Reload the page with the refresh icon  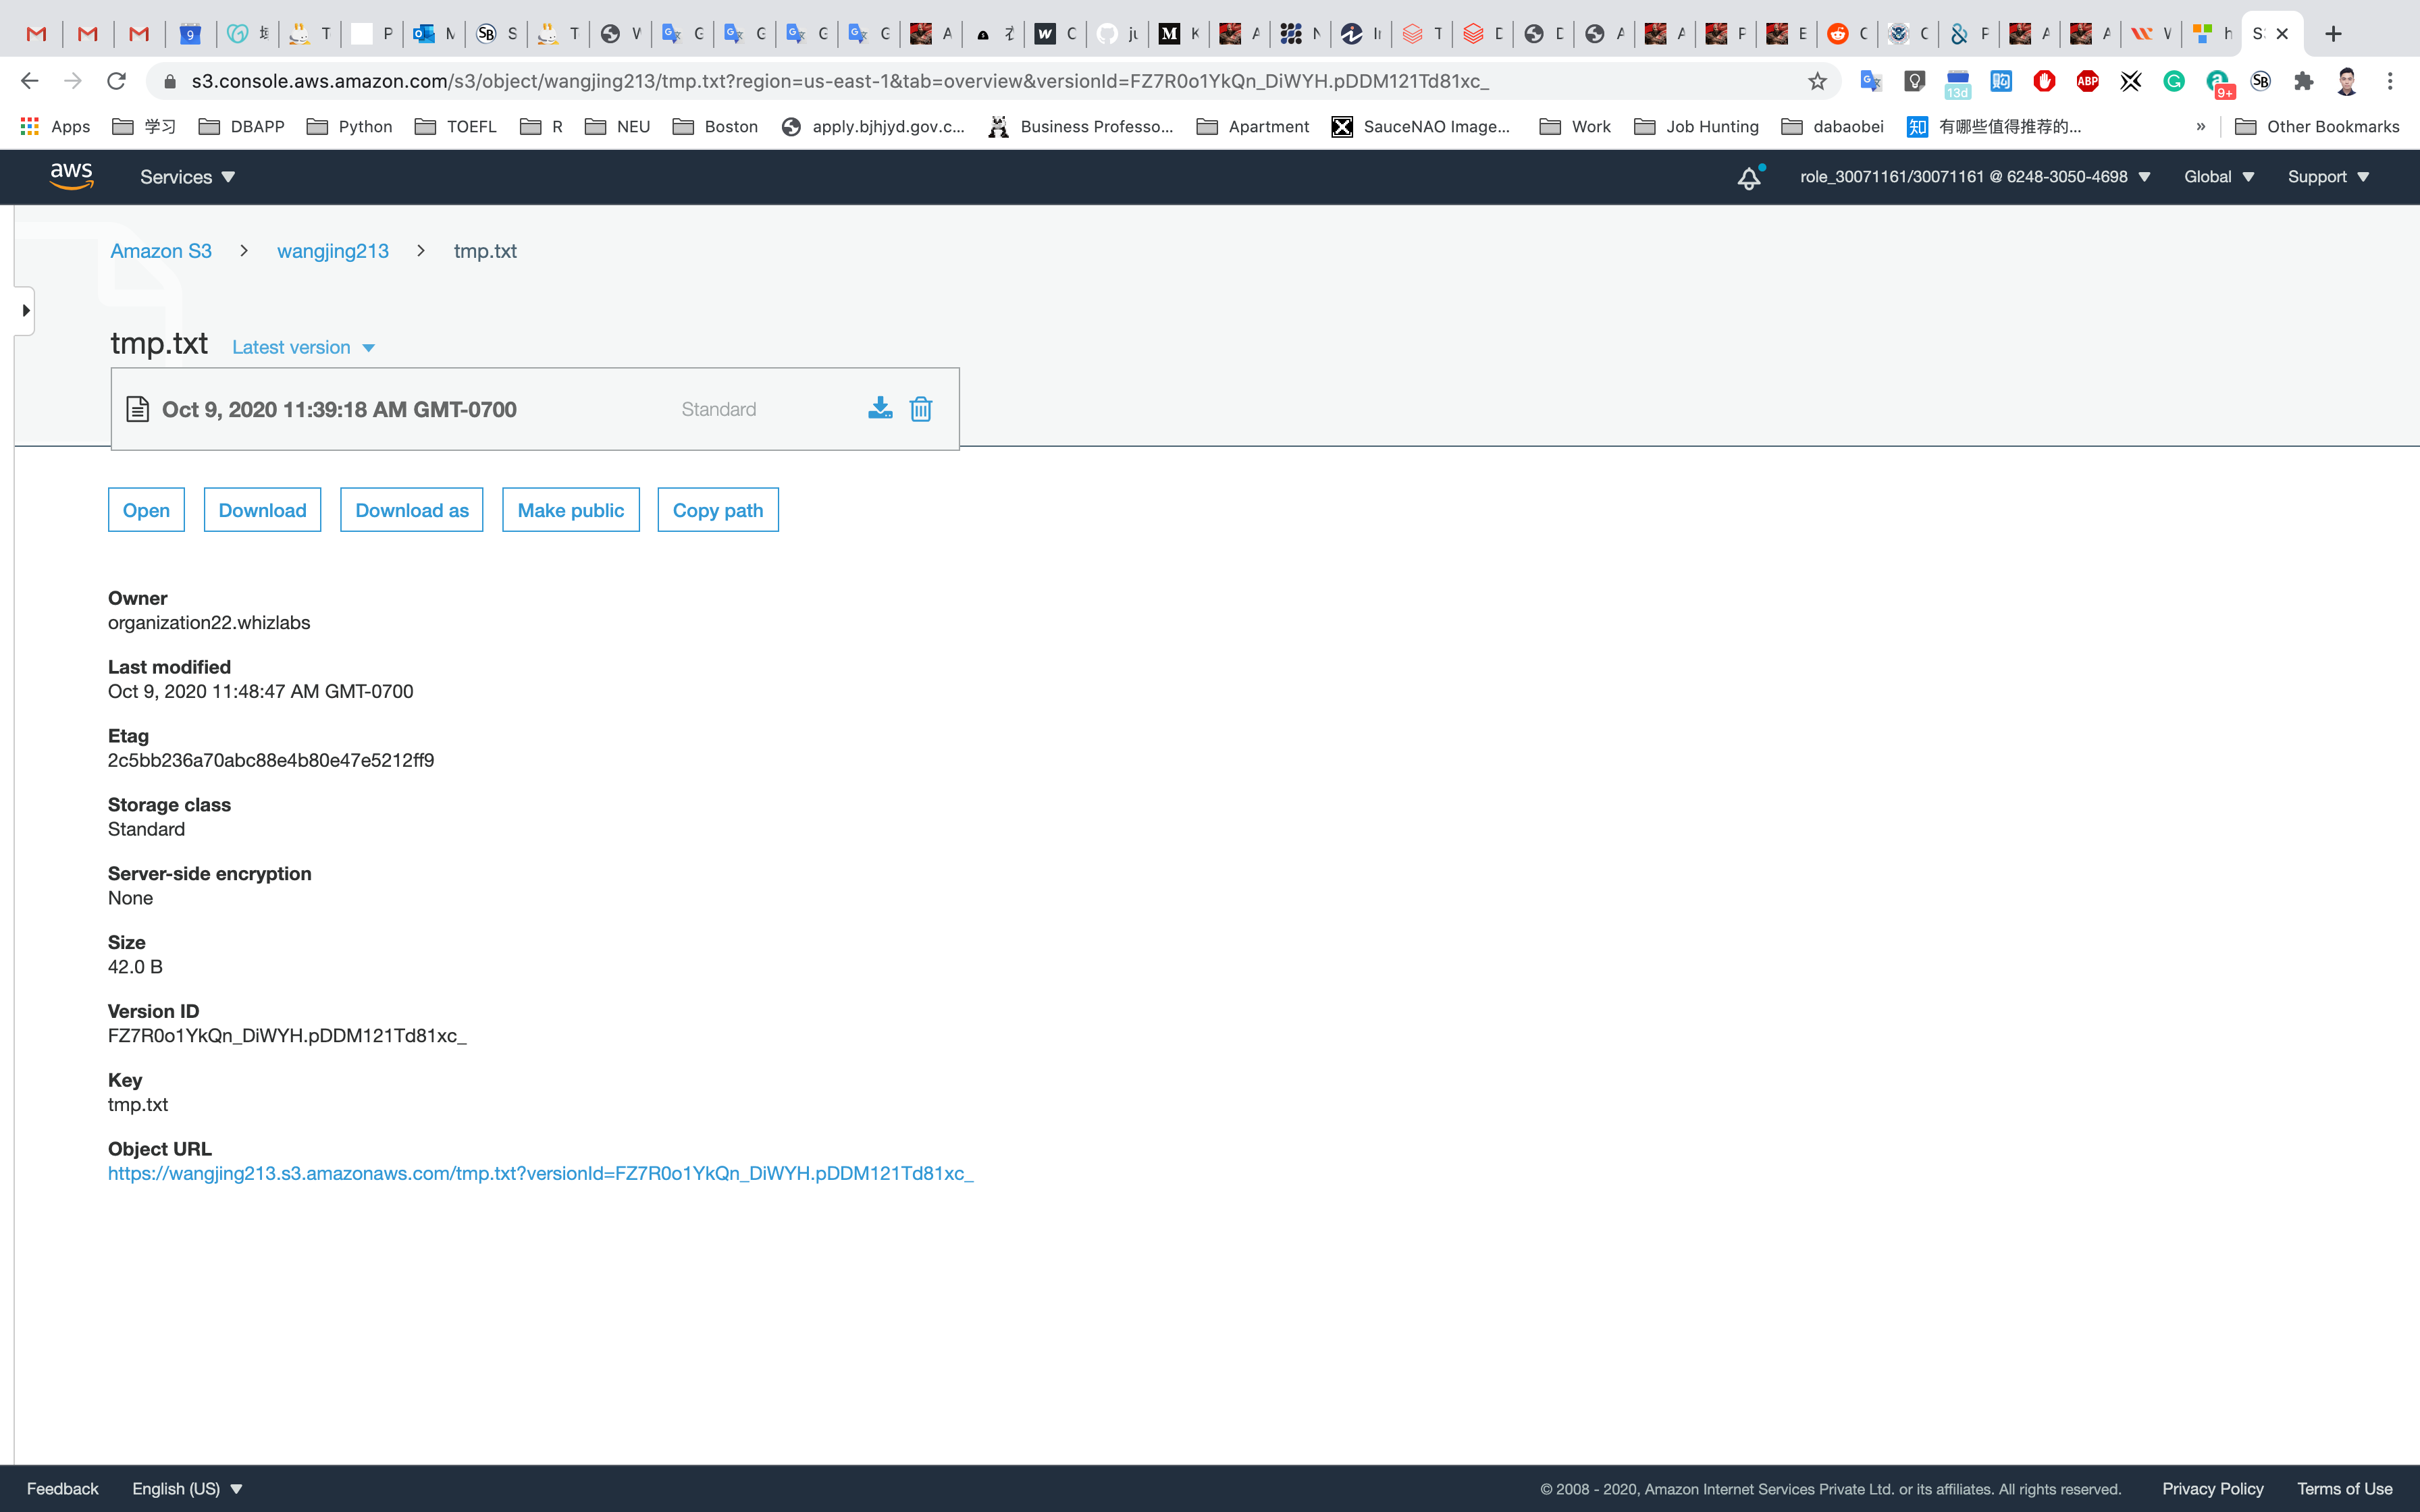point(116,81)
